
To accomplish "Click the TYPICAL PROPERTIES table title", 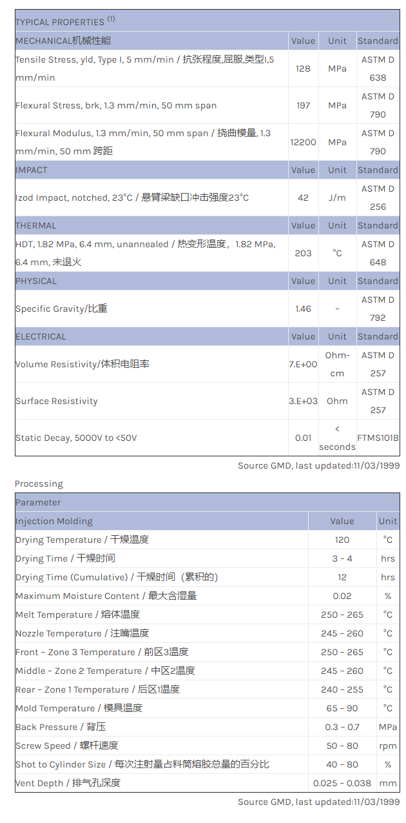I will click(x=59, y=22).
